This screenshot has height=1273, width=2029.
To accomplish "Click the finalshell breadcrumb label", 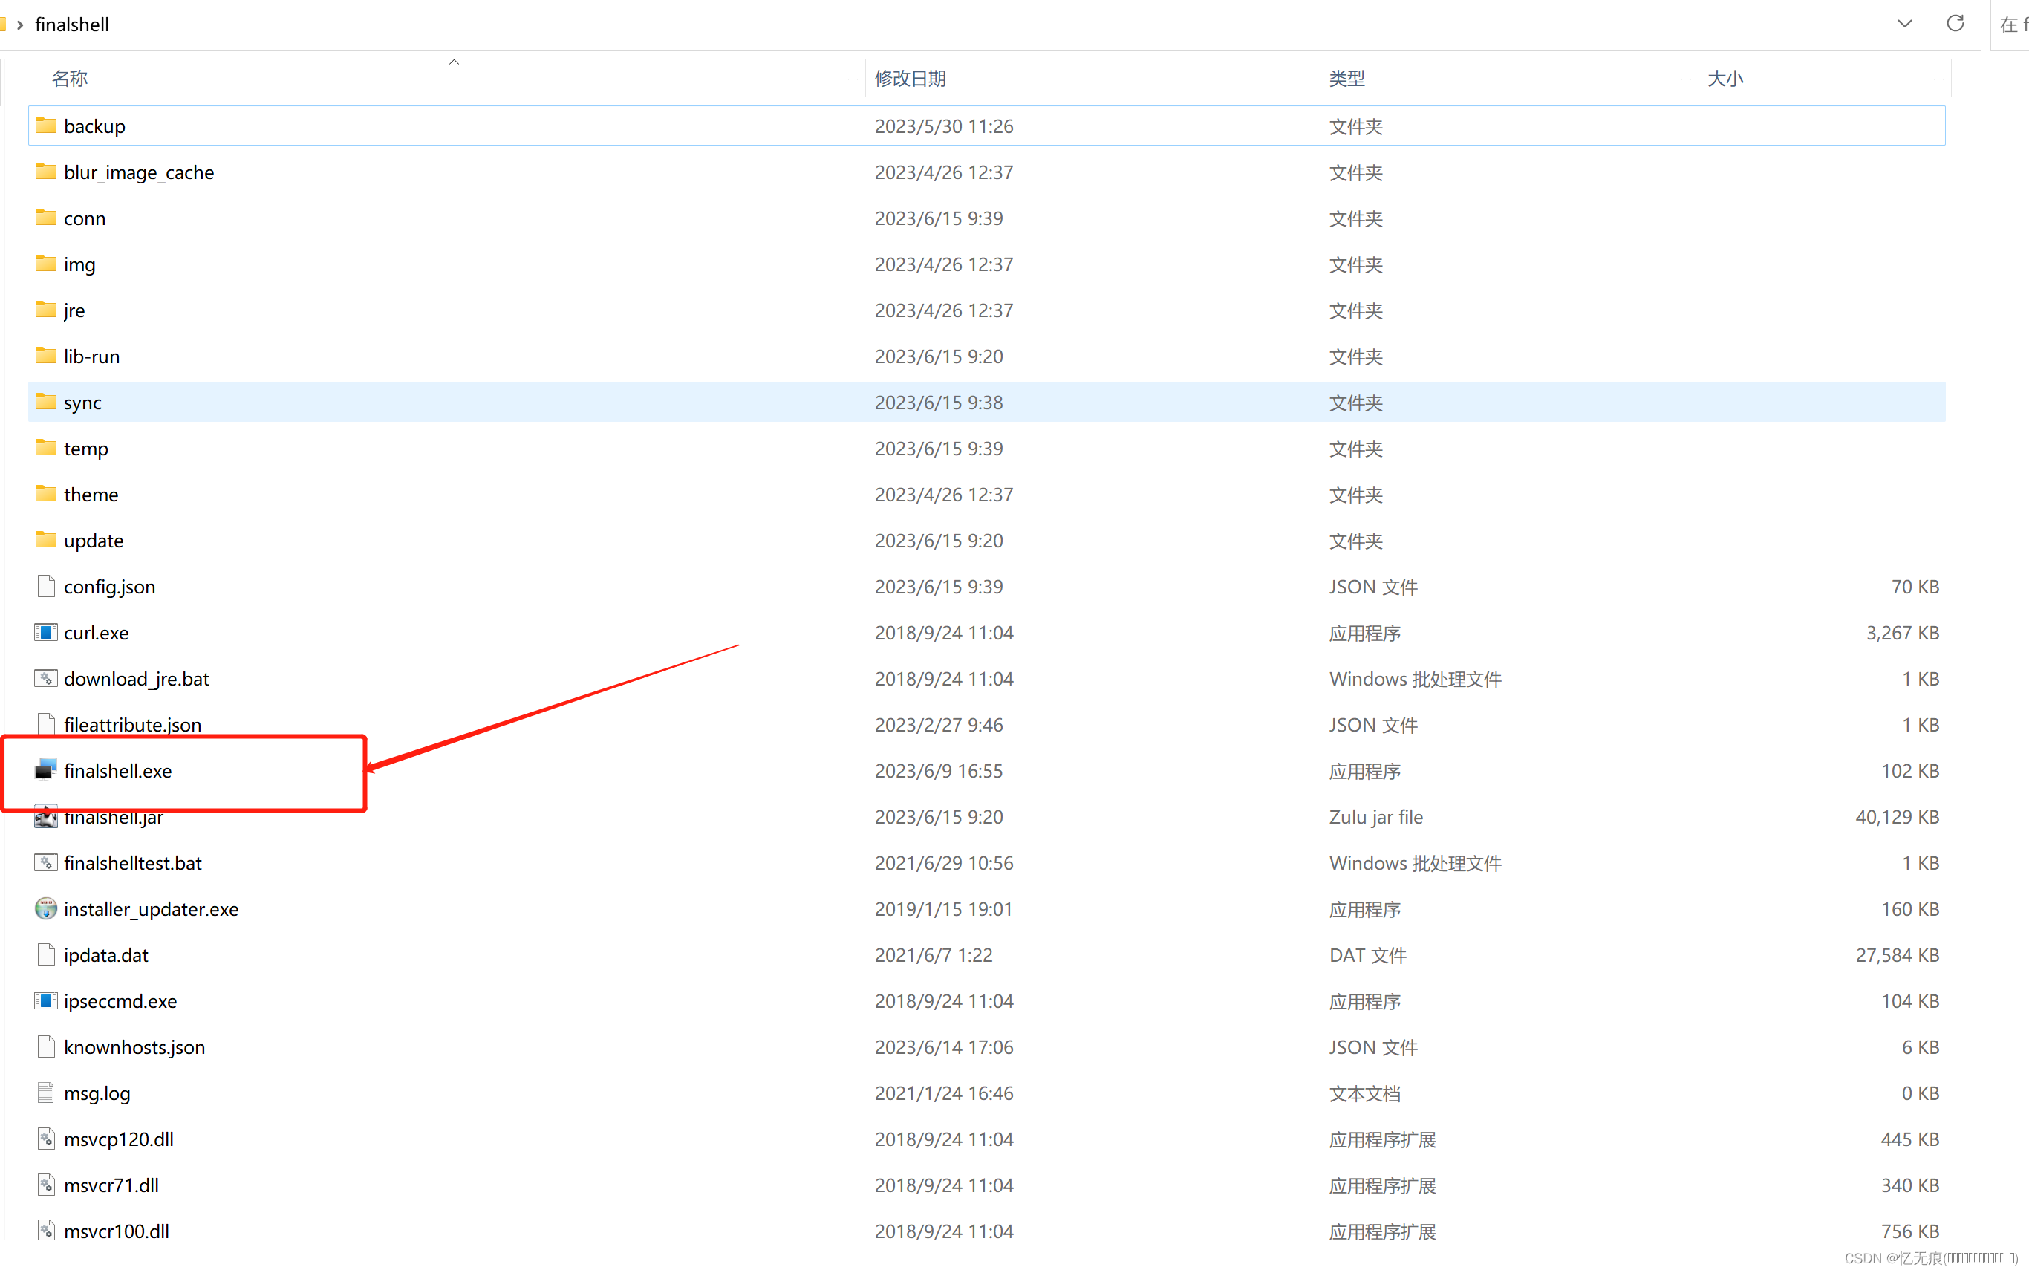I will point(71,25).
